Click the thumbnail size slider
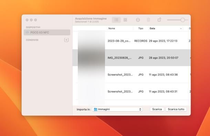Viewport: 210px width, 136px height. click(x=177, y=20)
